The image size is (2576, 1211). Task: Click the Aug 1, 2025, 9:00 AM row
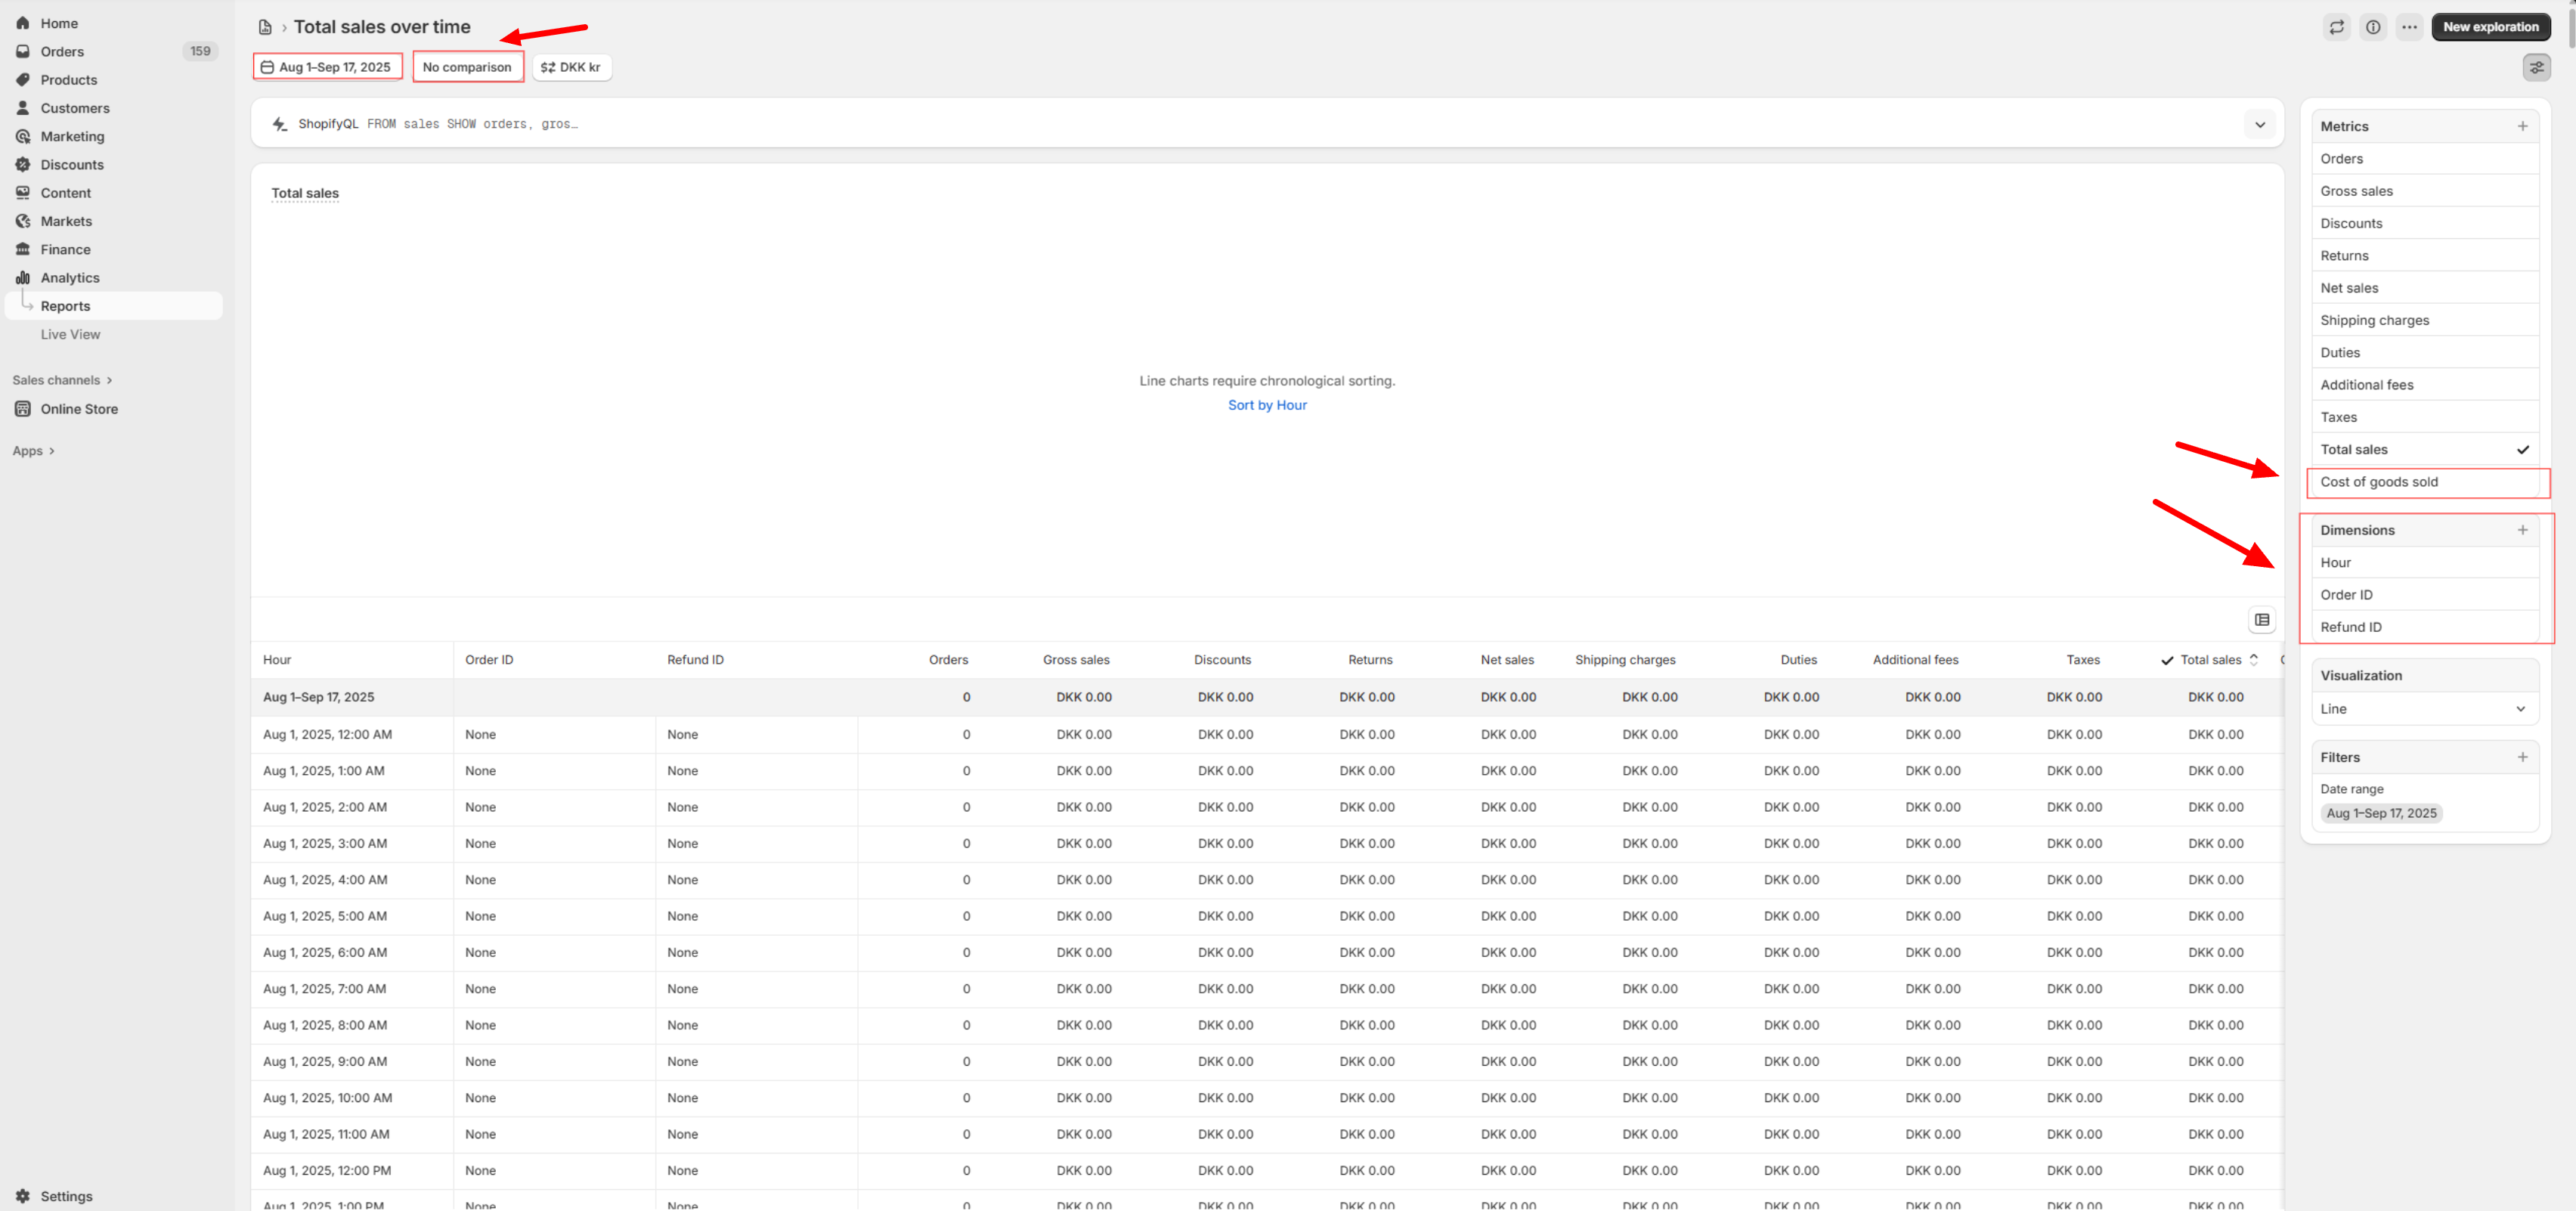click(1267, 1062)
